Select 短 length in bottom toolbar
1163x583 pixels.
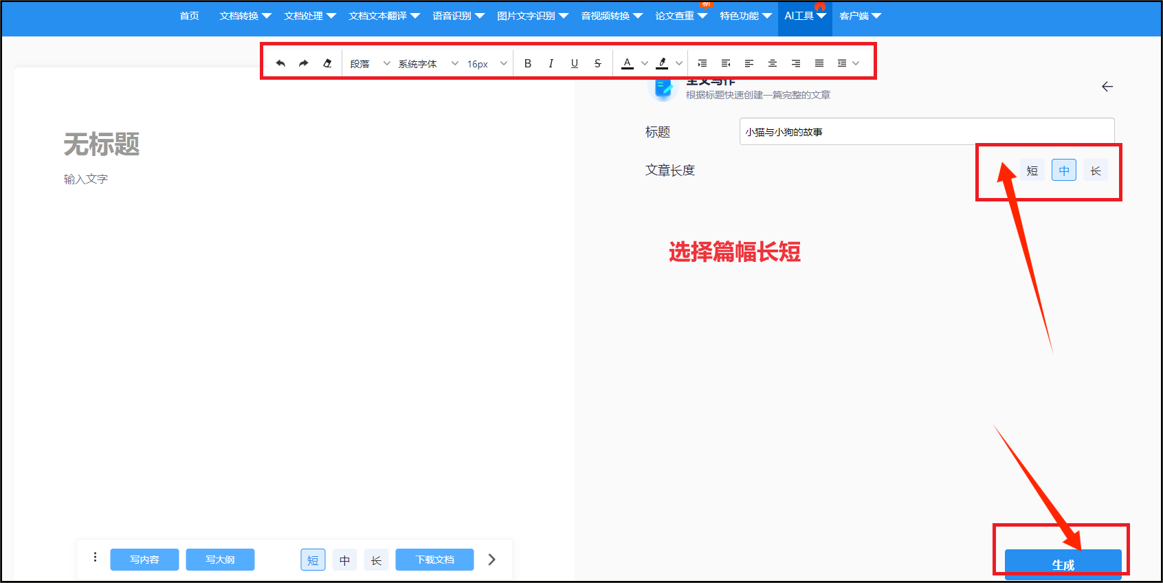click(x=313, y=560)
